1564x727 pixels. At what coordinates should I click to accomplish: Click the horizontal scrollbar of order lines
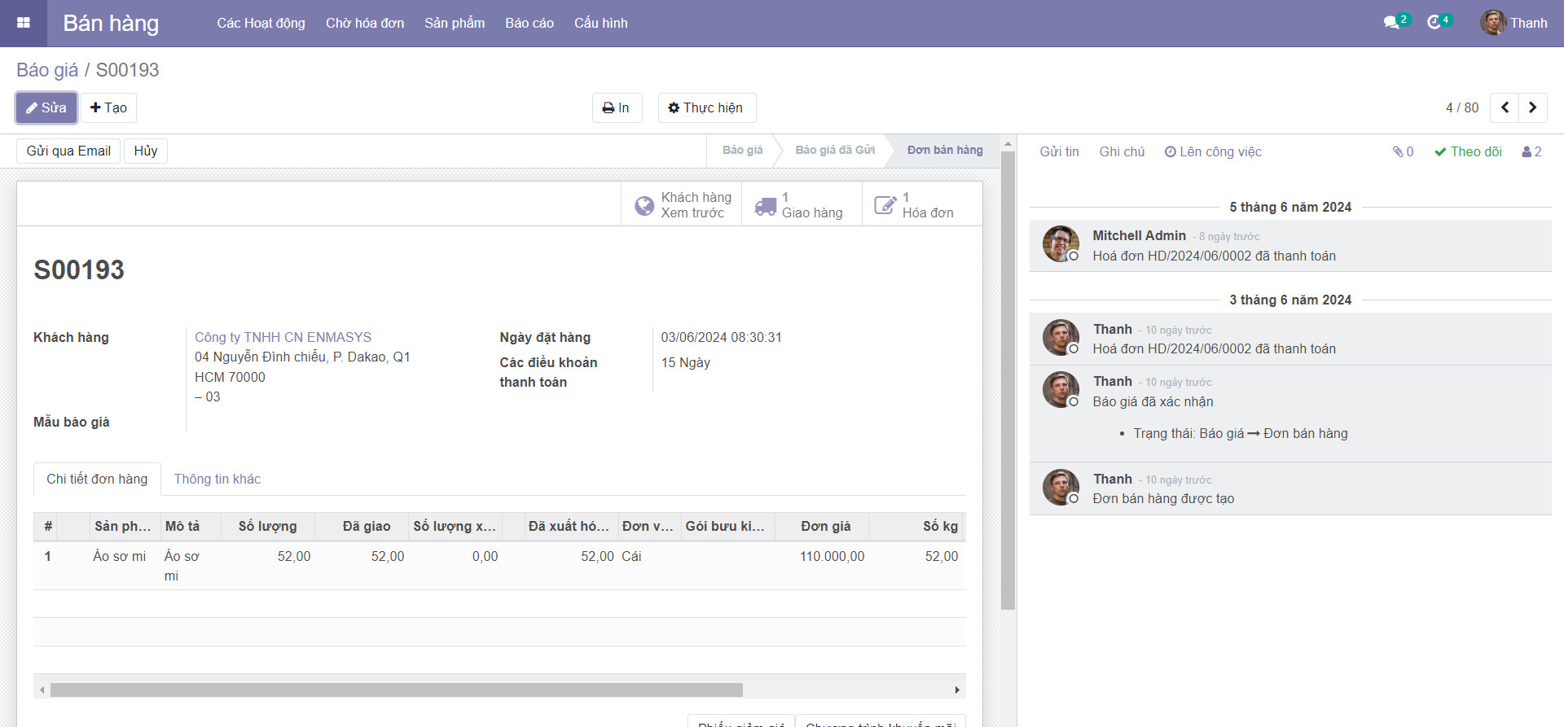pos(396,690)
